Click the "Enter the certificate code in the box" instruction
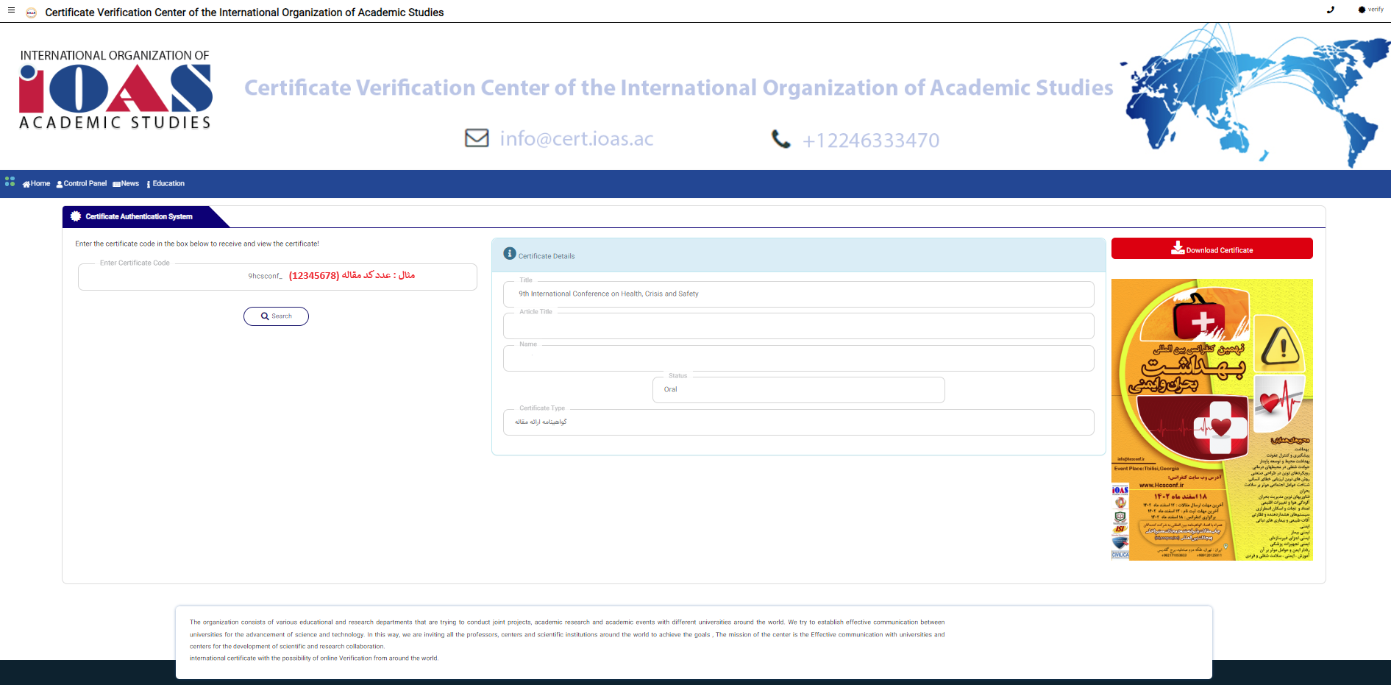The width and height of the screenshot is (1391, 685). coord(197,244)
